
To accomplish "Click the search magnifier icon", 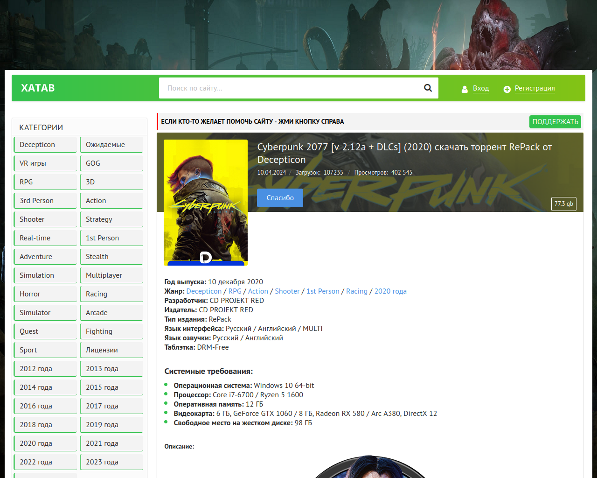I will coord(428,88).
